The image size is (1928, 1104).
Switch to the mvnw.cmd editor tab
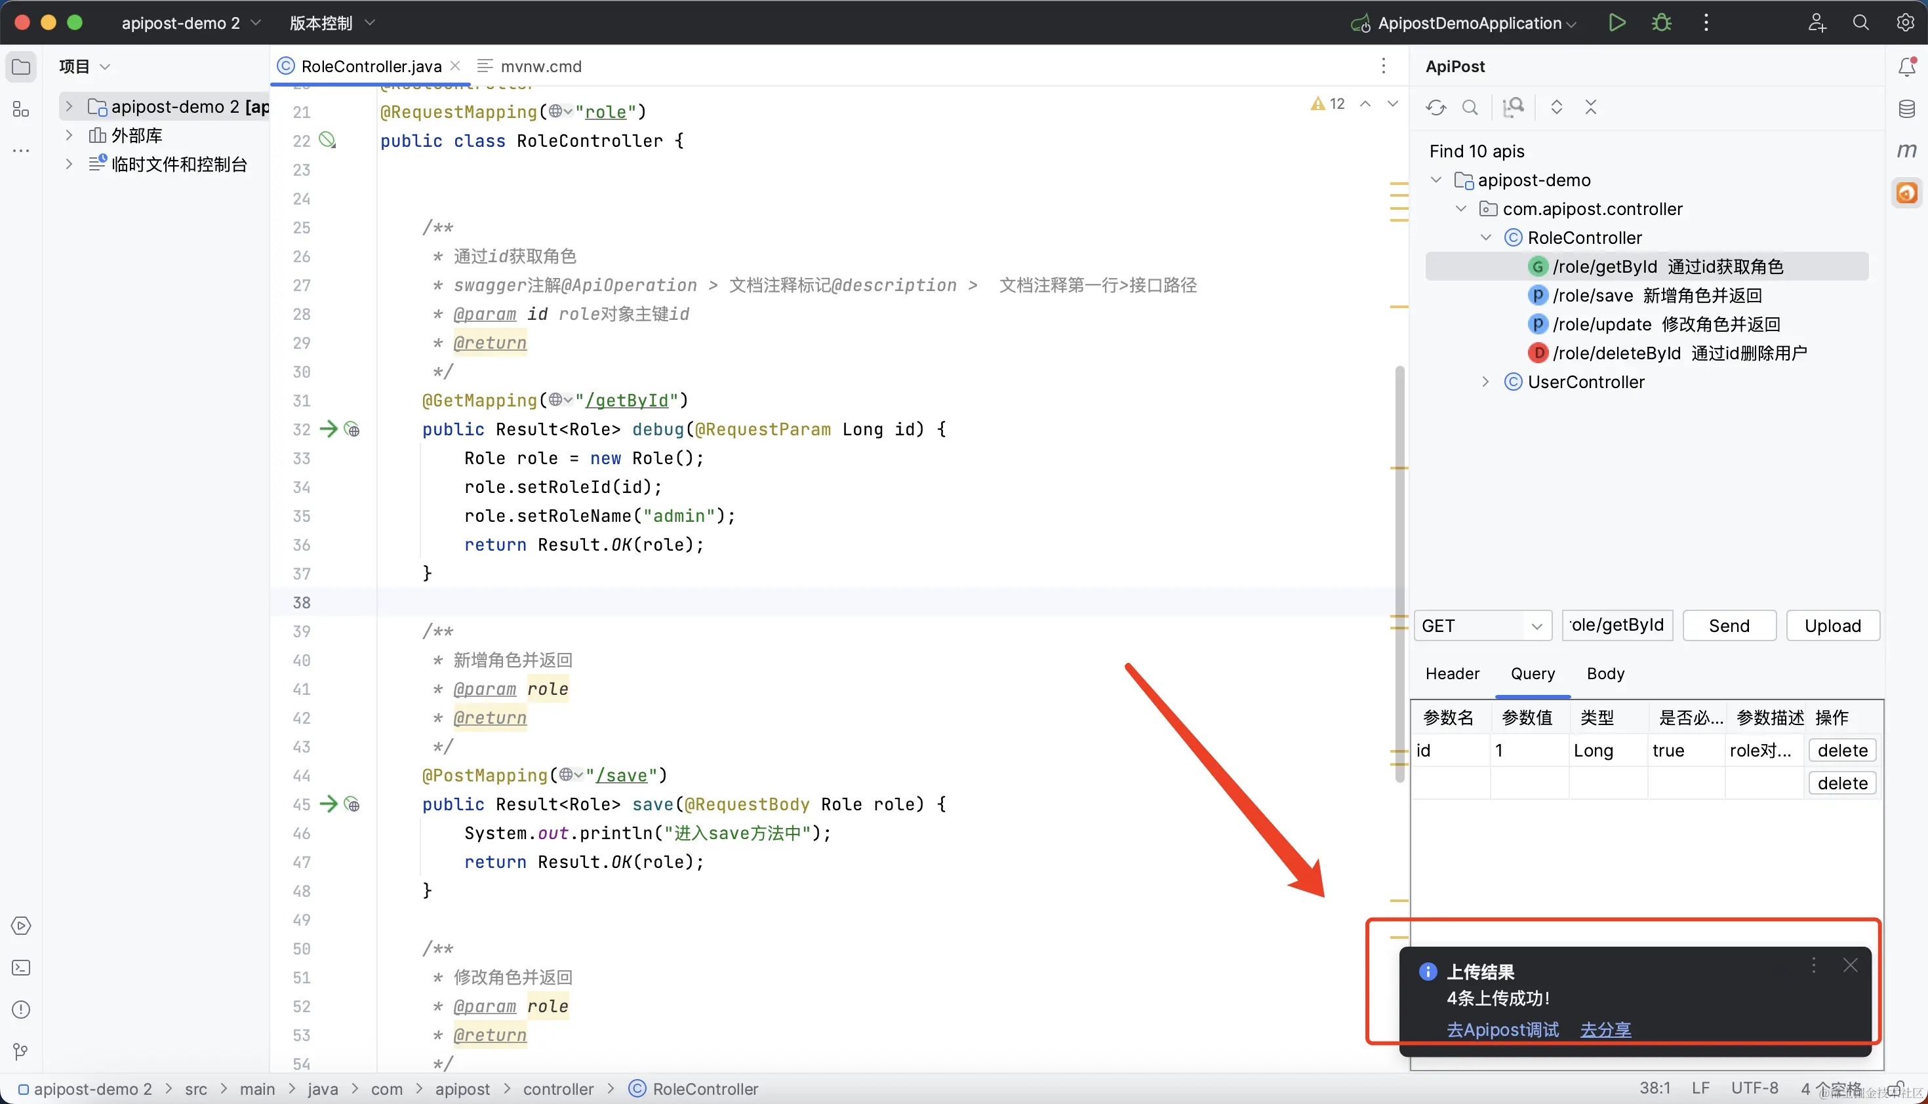pyautogui.click(x=540, y=66)
